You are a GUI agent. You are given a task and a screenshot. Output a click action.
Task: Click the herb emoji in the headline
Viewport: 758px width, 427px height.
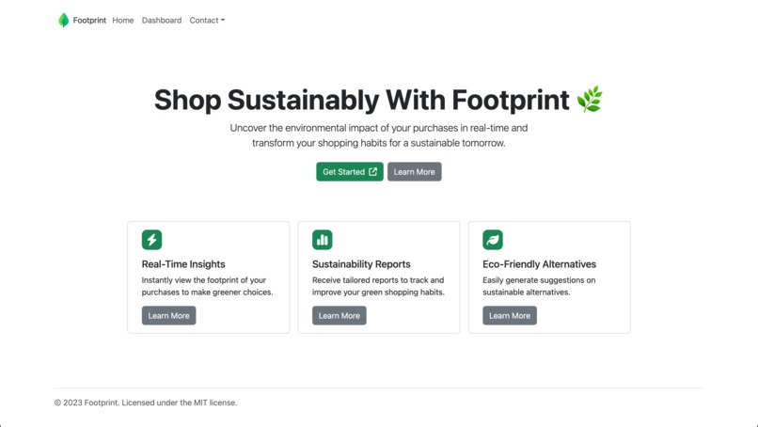tap(590, 99)
